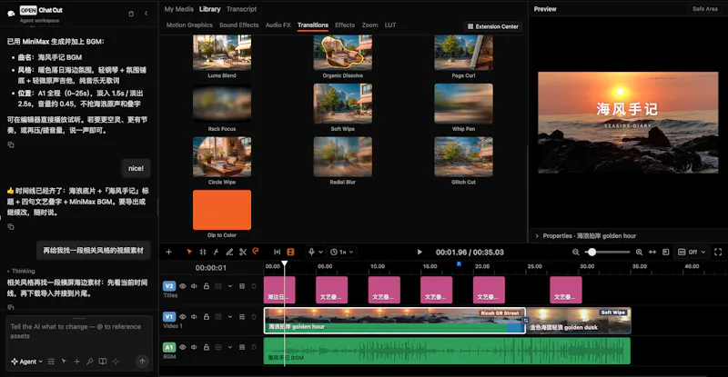Click the orange filmstrip icon in timeline toolbar

pyautogui.click(x=290, y=252)
